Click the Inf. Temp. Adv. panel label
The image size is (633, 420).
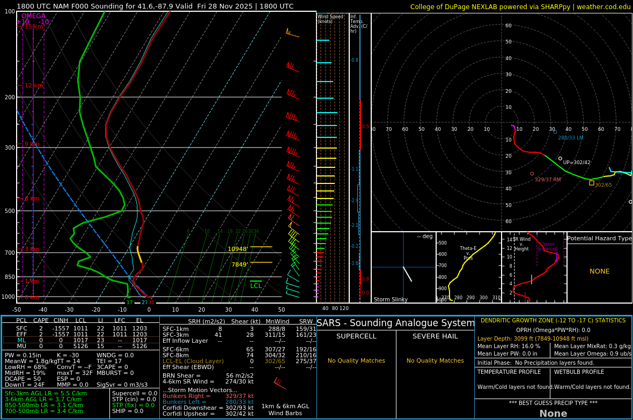(358, 24)
